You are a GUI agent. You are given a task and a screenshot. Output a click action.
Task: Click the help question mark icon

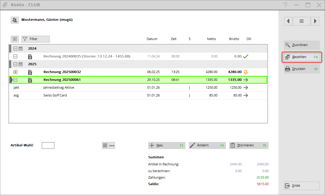point(285,5)
